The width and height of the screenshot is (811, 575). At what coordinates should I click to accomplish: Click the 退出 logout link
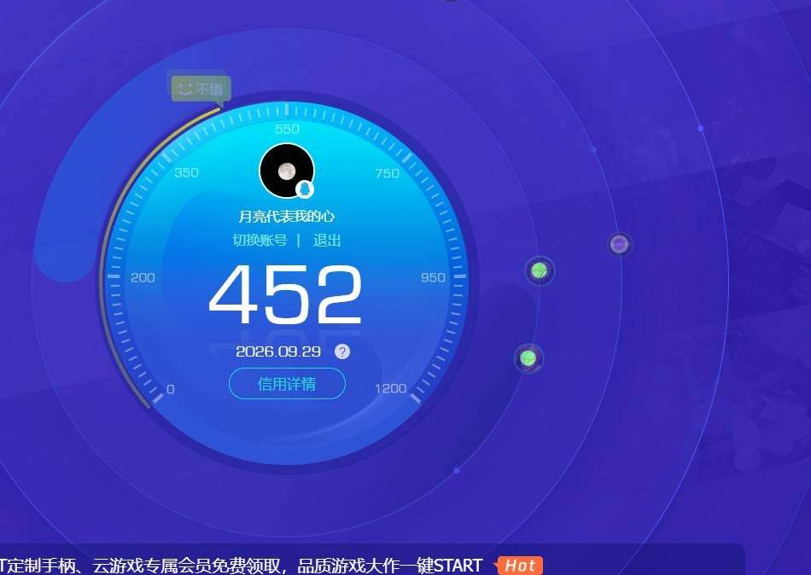point(327,240)
